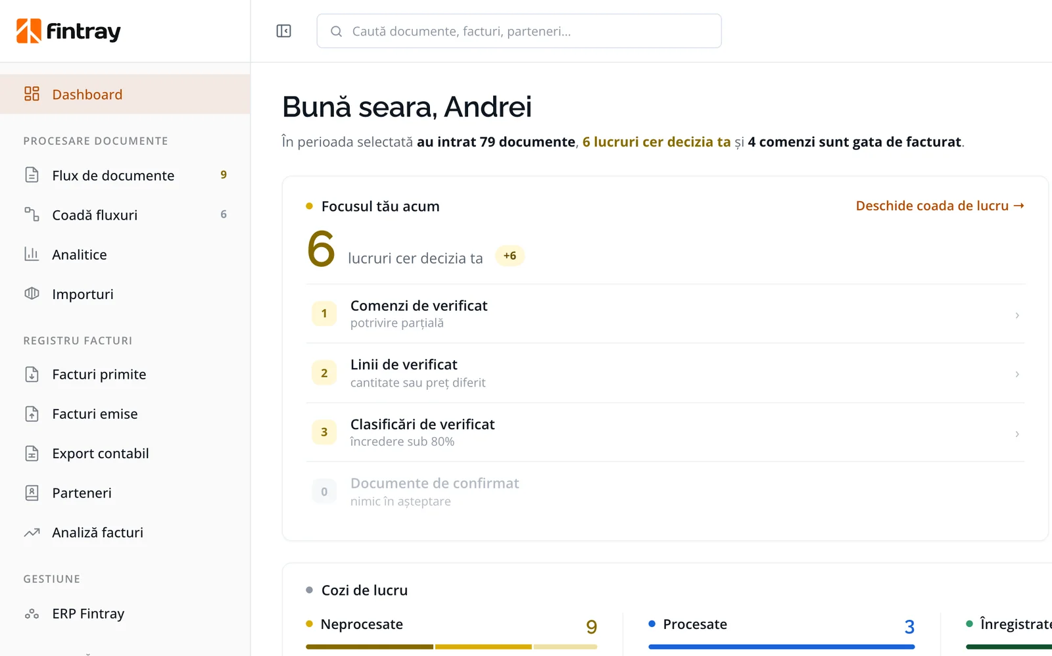Focus the document search field
This screenshot has height=656, width=1052.
519,31
